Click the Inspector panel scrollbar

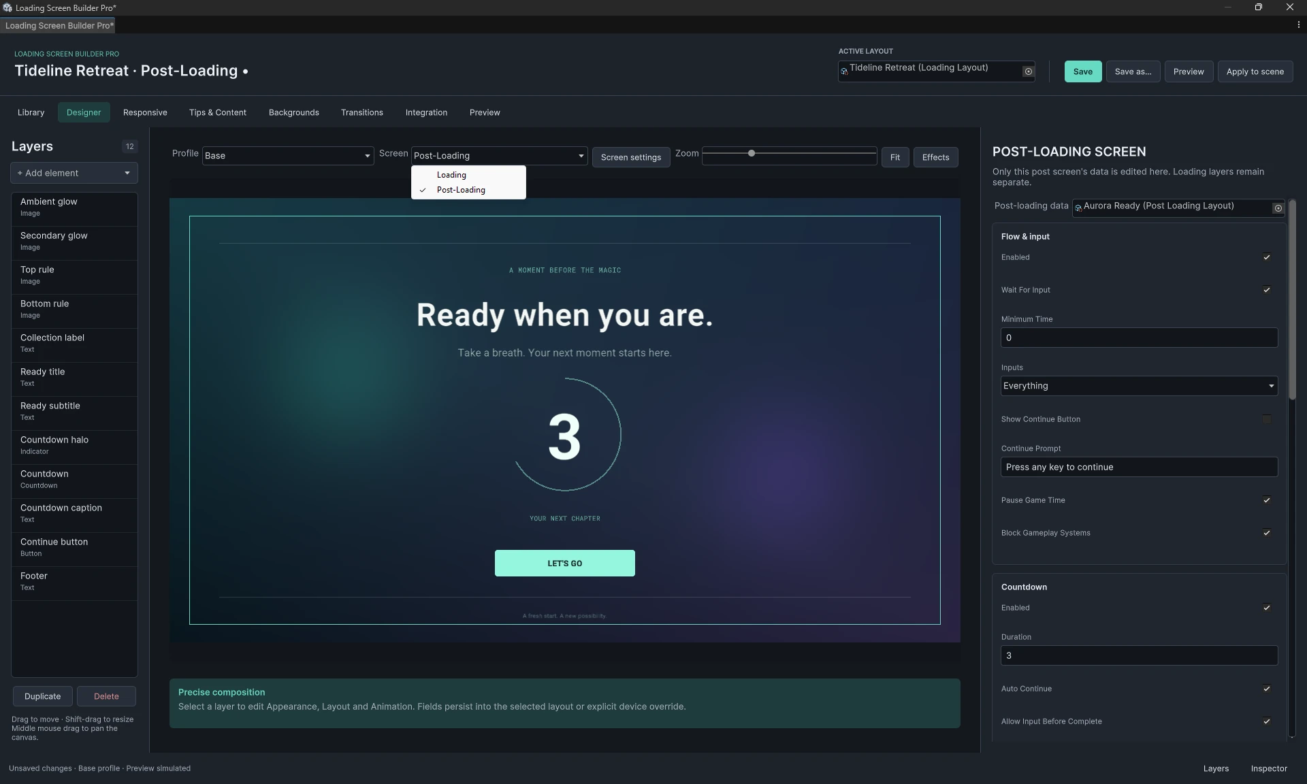point(1291,299)
